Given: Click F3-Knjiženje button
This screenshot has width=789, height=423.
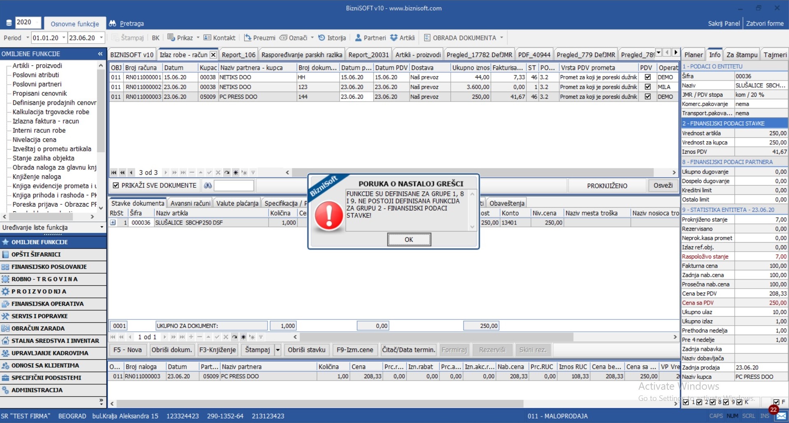Looking at the screenshot, I should pyautogui.click(x=217, y=350).
